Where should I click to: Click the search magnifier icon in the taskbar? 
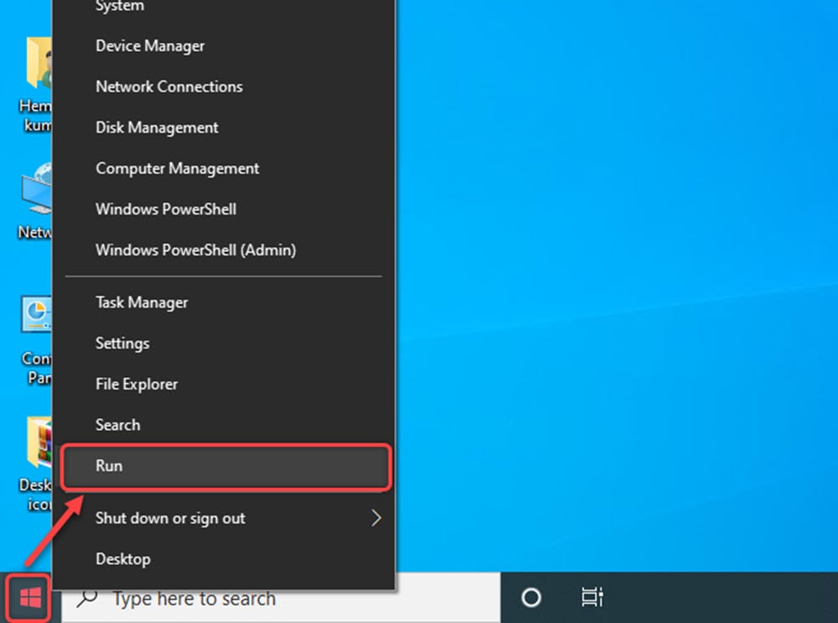[87, 599]
